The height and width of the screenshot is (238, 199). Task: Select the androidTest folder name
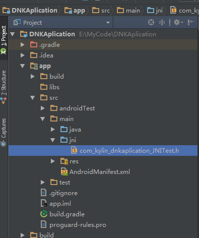[x=77, y=108]
